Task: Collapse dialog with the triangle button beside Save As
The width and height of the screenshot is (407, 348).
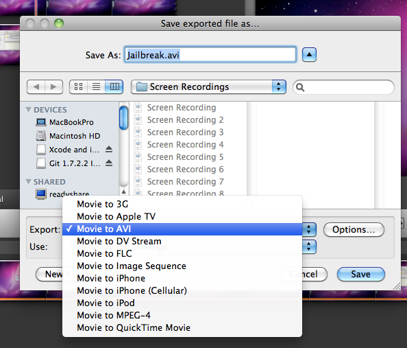Action: click(x=309, y=55)
